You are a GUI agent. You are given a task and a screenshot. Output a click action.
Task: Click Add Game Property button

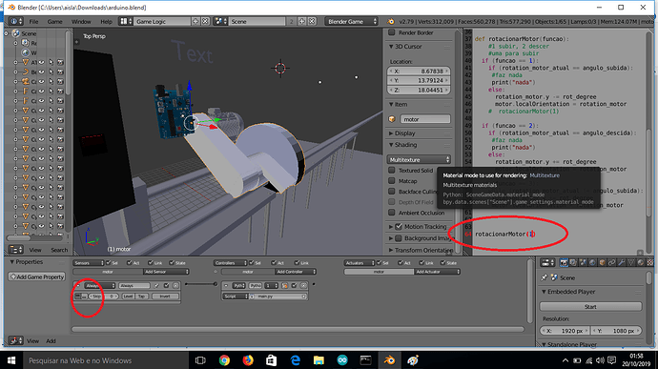pos(37,277)
